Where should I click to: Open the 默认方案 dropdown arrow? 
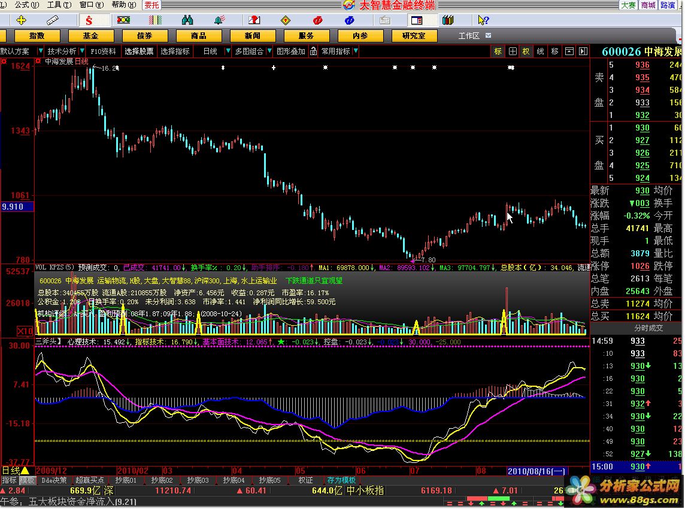tap(41, 51)
